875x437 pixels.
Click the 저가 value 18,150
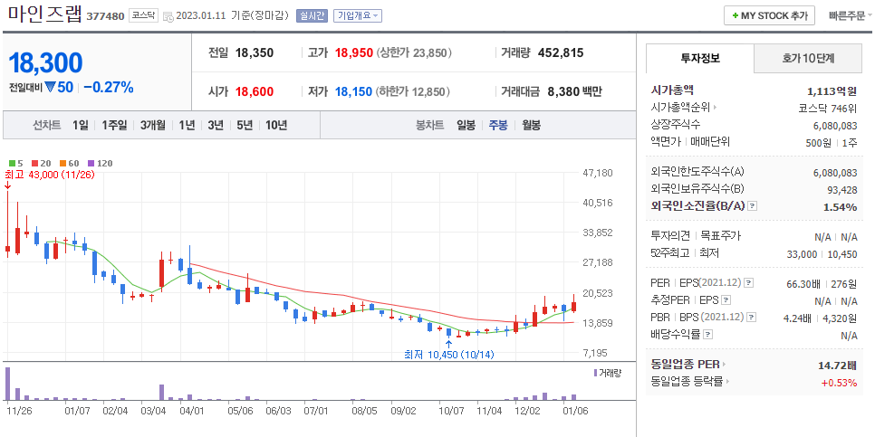point(353,91)
